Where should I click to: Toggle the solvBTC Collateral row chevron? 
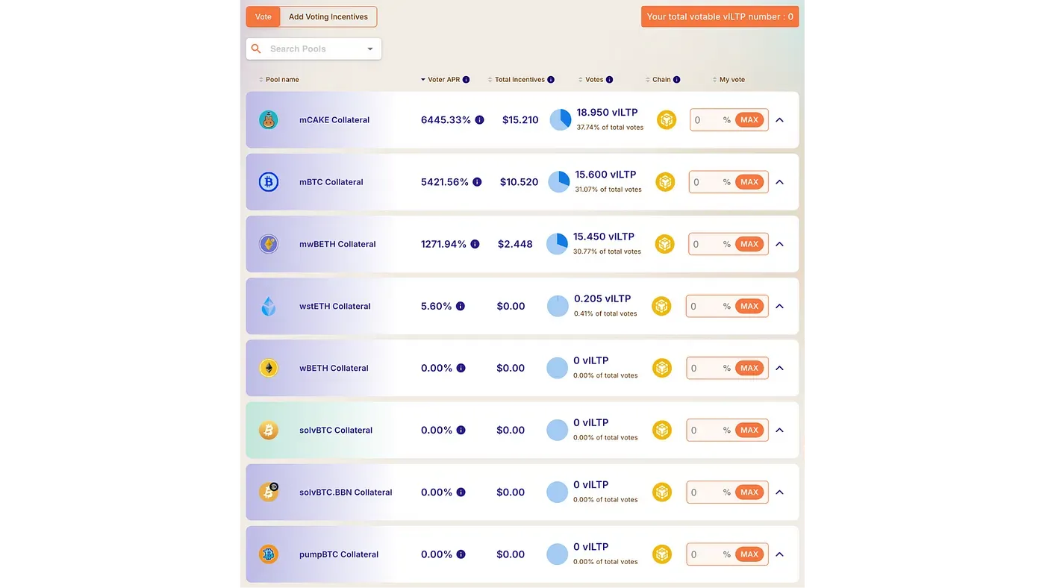779,431
